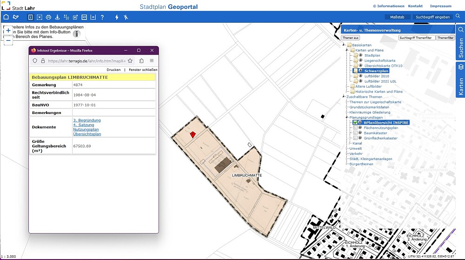
Task: Click the home view icon in toolbar
Action: click(6, 17)
